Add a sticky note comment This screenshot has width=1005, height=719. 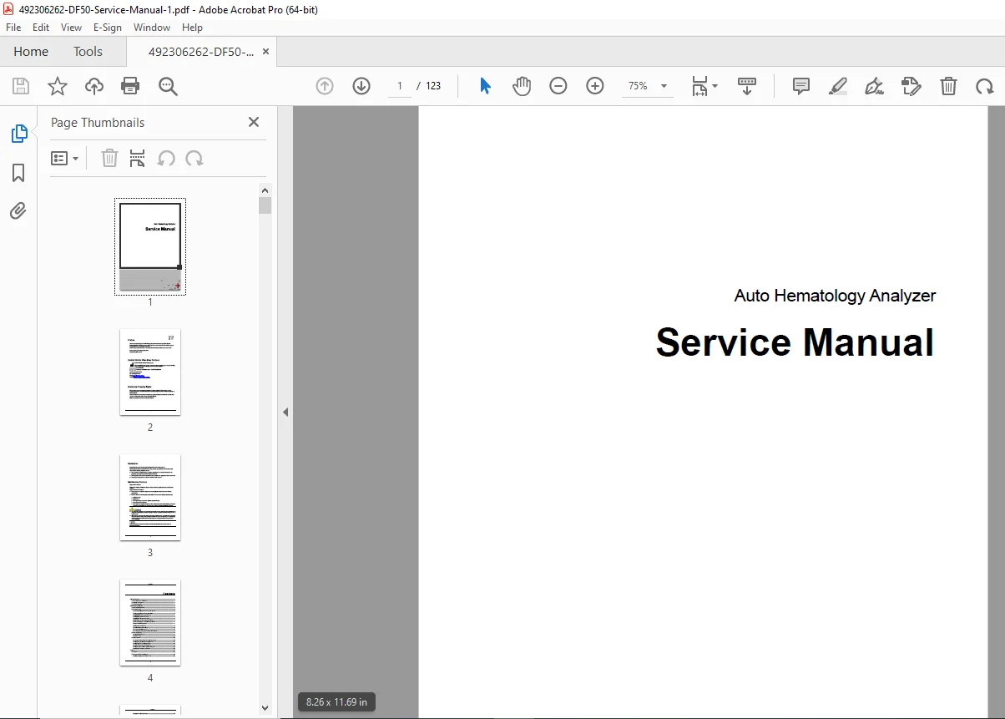point(801,86)
